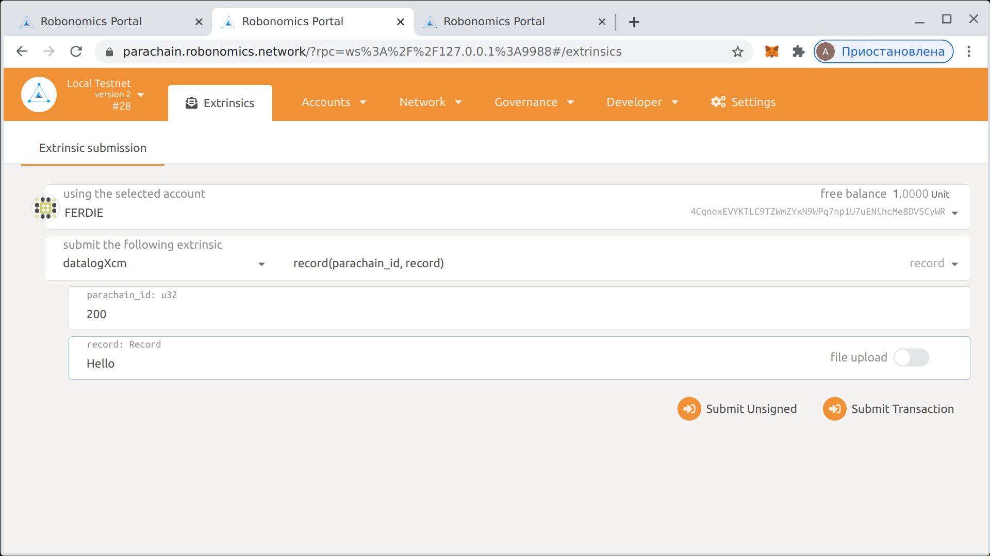Open the profile avatar A
Image resolution: width=990 pixels, height=556 pixels.
tap(826, 51)
